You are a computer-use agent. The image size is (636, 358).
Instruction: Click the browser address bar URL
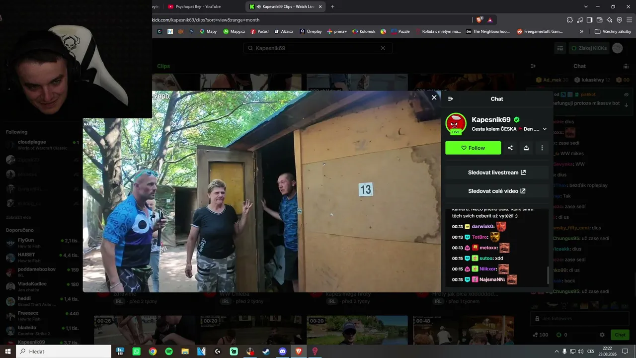pos(206,20)
